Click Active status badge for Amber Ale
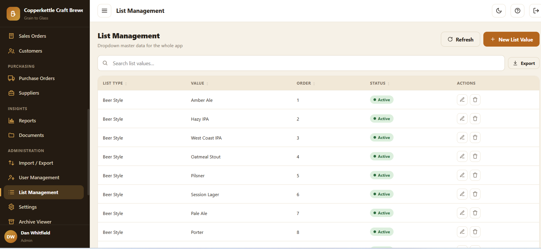 (381, 100)
